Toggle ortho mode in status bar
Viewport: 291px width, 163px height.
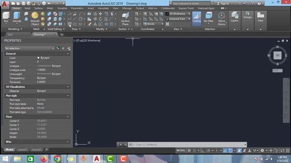coord(203,150)
